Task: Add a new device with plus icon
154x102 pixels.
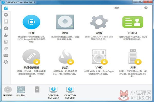Action: [37, 90]
